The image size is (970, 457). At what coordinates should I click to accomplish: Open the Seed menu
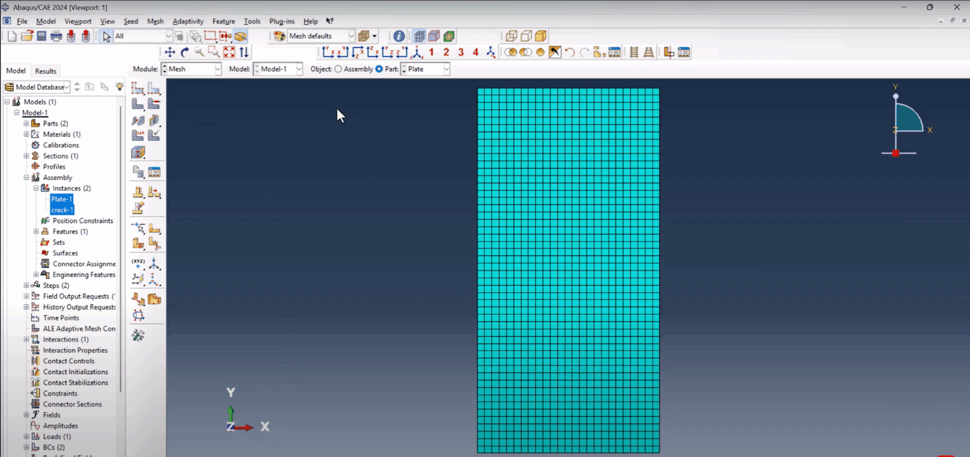pos(131,21)
